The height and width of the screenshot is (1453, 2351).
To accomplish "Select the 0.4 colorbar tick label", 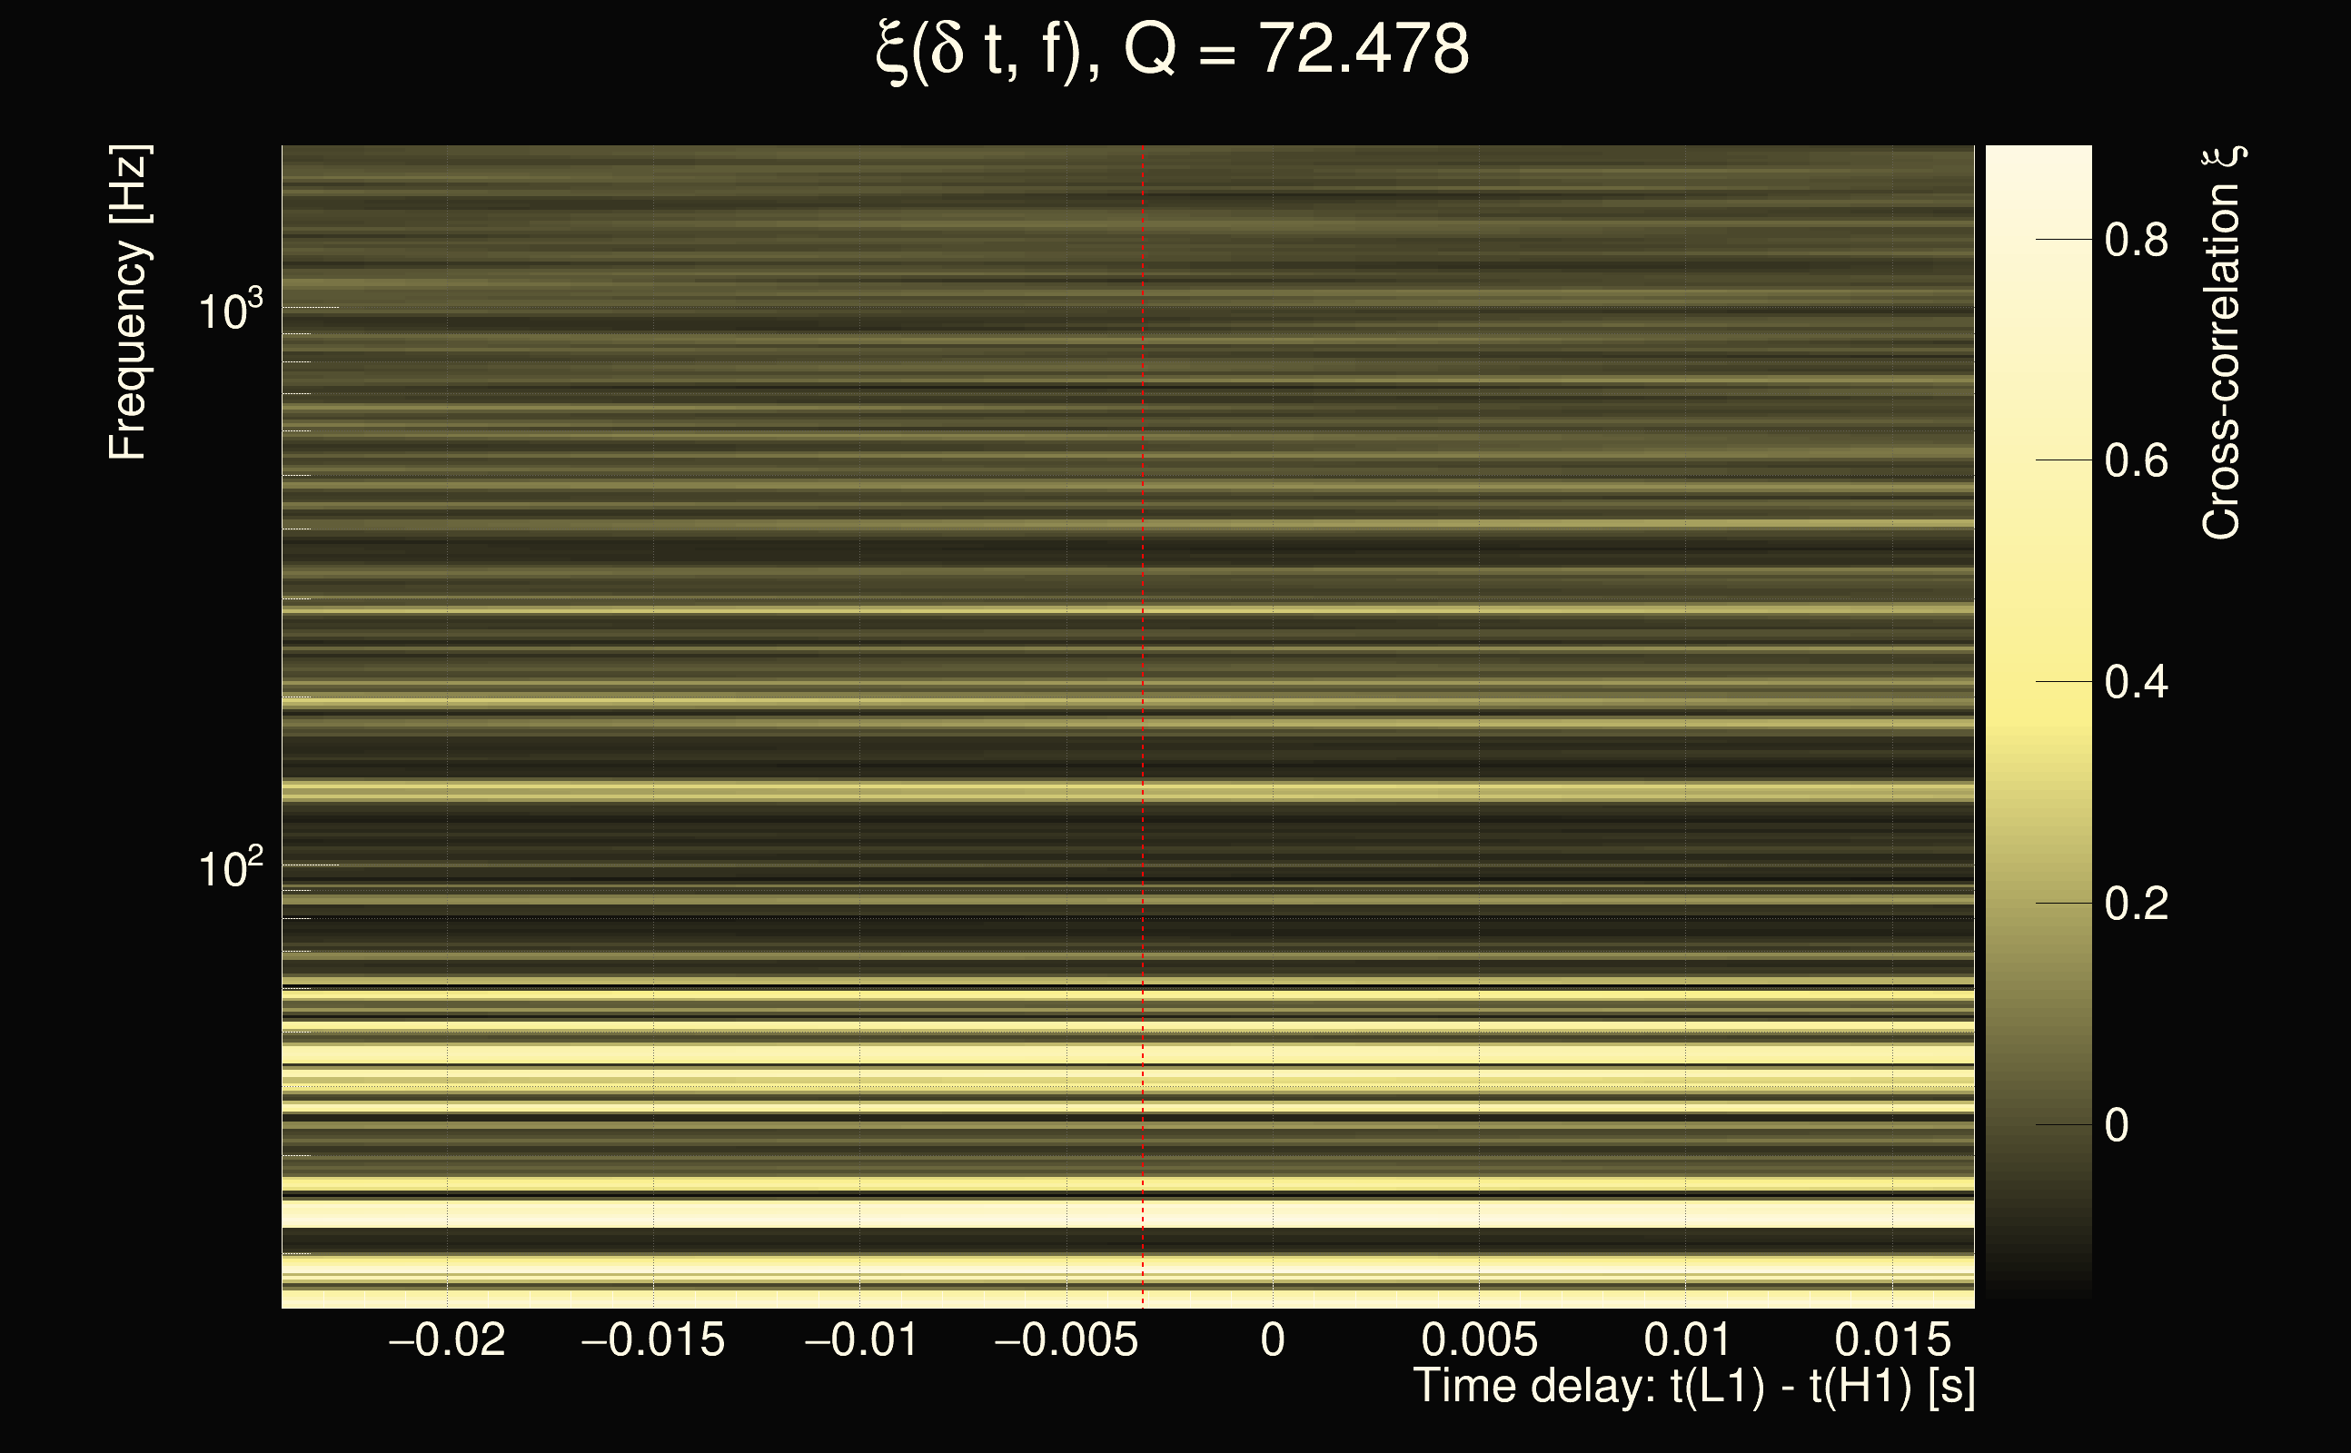I will click(2136, 682).
